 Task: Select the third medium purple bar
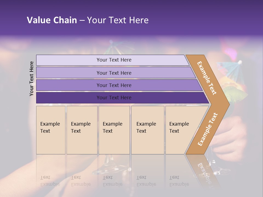coord(114,85)
